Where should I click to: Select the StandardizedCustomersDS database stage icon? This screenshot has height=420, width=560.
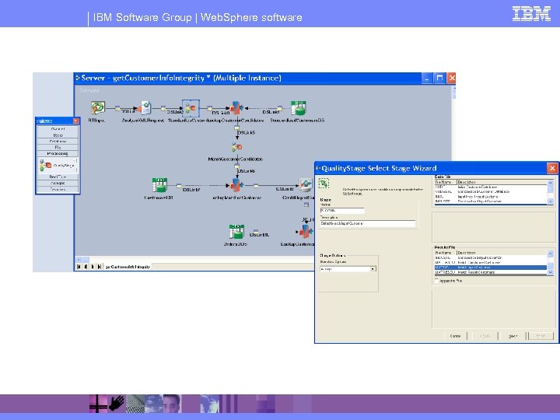(298, 107)
